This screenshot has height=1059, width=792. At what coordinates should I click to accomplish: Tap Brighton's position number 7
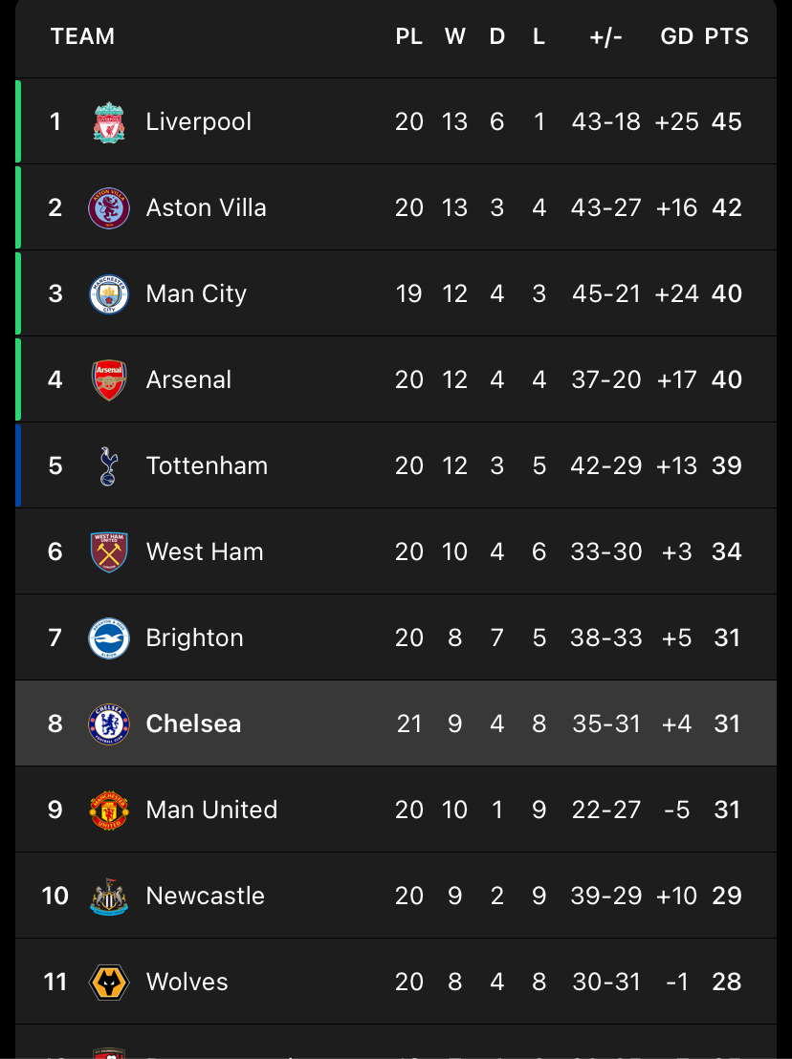coord(55,638)
